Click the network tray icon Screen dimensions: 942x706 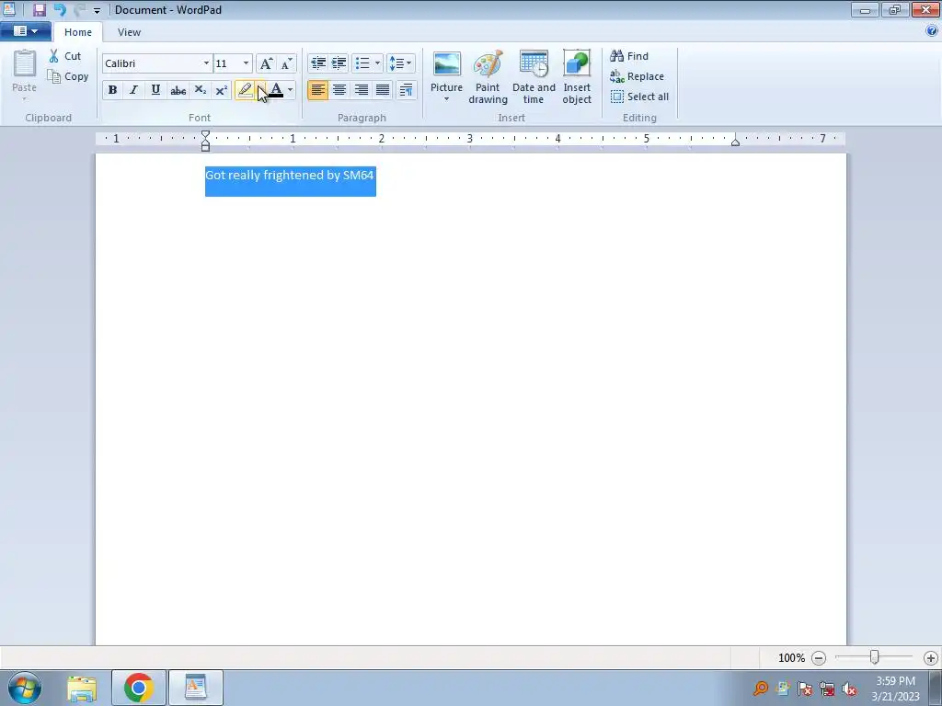(827, 689)
